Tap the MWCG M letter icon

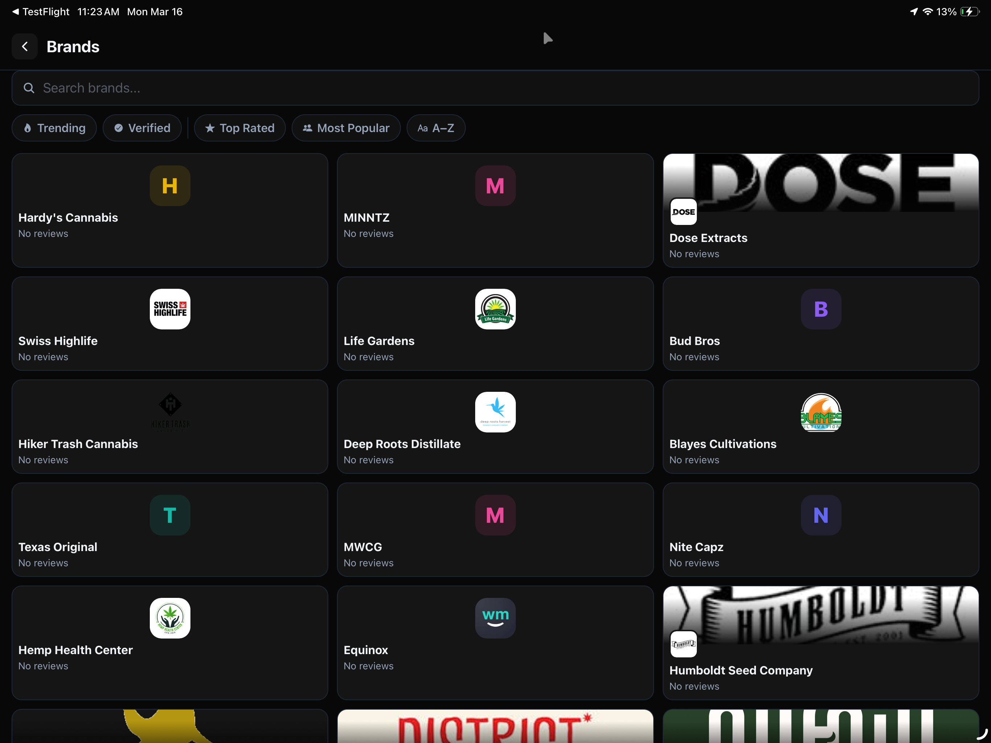pyautogui.click(x=495, y=516)
